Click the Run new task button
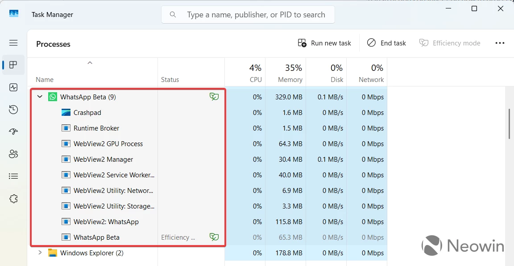The image size is (514, 266). tap(324, 43)
